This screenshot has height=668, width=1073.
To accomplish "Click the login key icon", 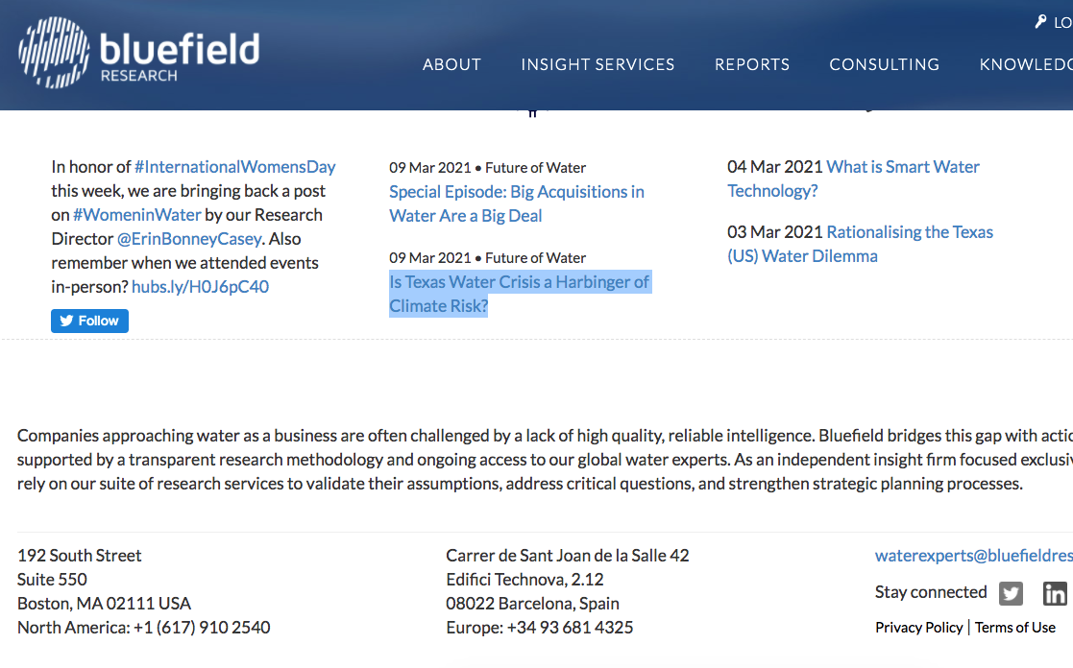I will pos(1041,22).
